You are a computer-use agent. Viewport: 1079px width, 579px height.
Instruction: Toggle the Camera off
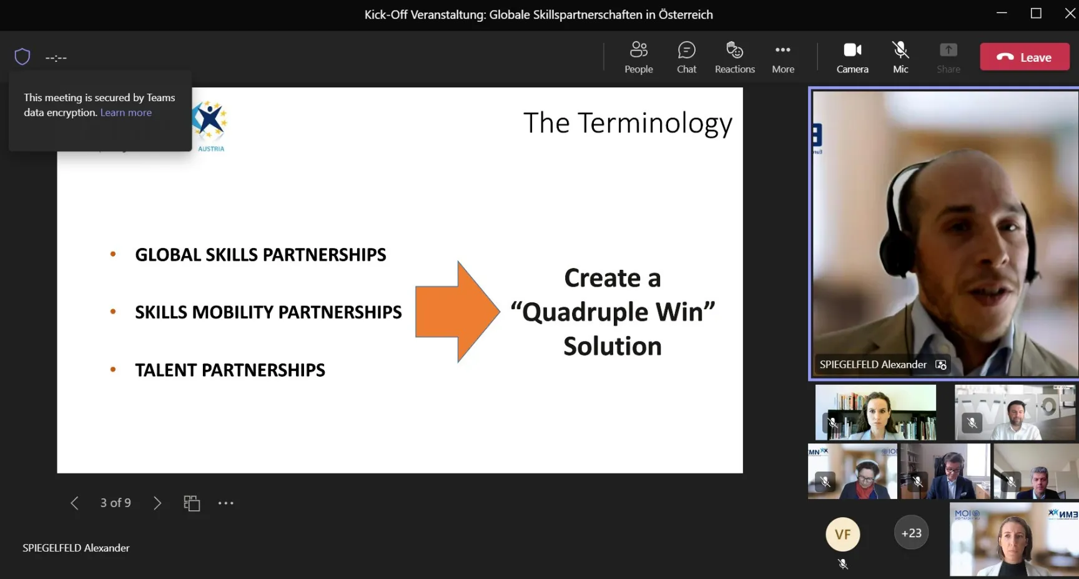click(852, 57)
